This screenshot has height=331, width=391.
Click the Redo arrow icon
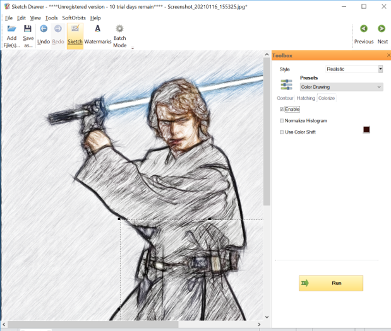click(x=58, y=29)
